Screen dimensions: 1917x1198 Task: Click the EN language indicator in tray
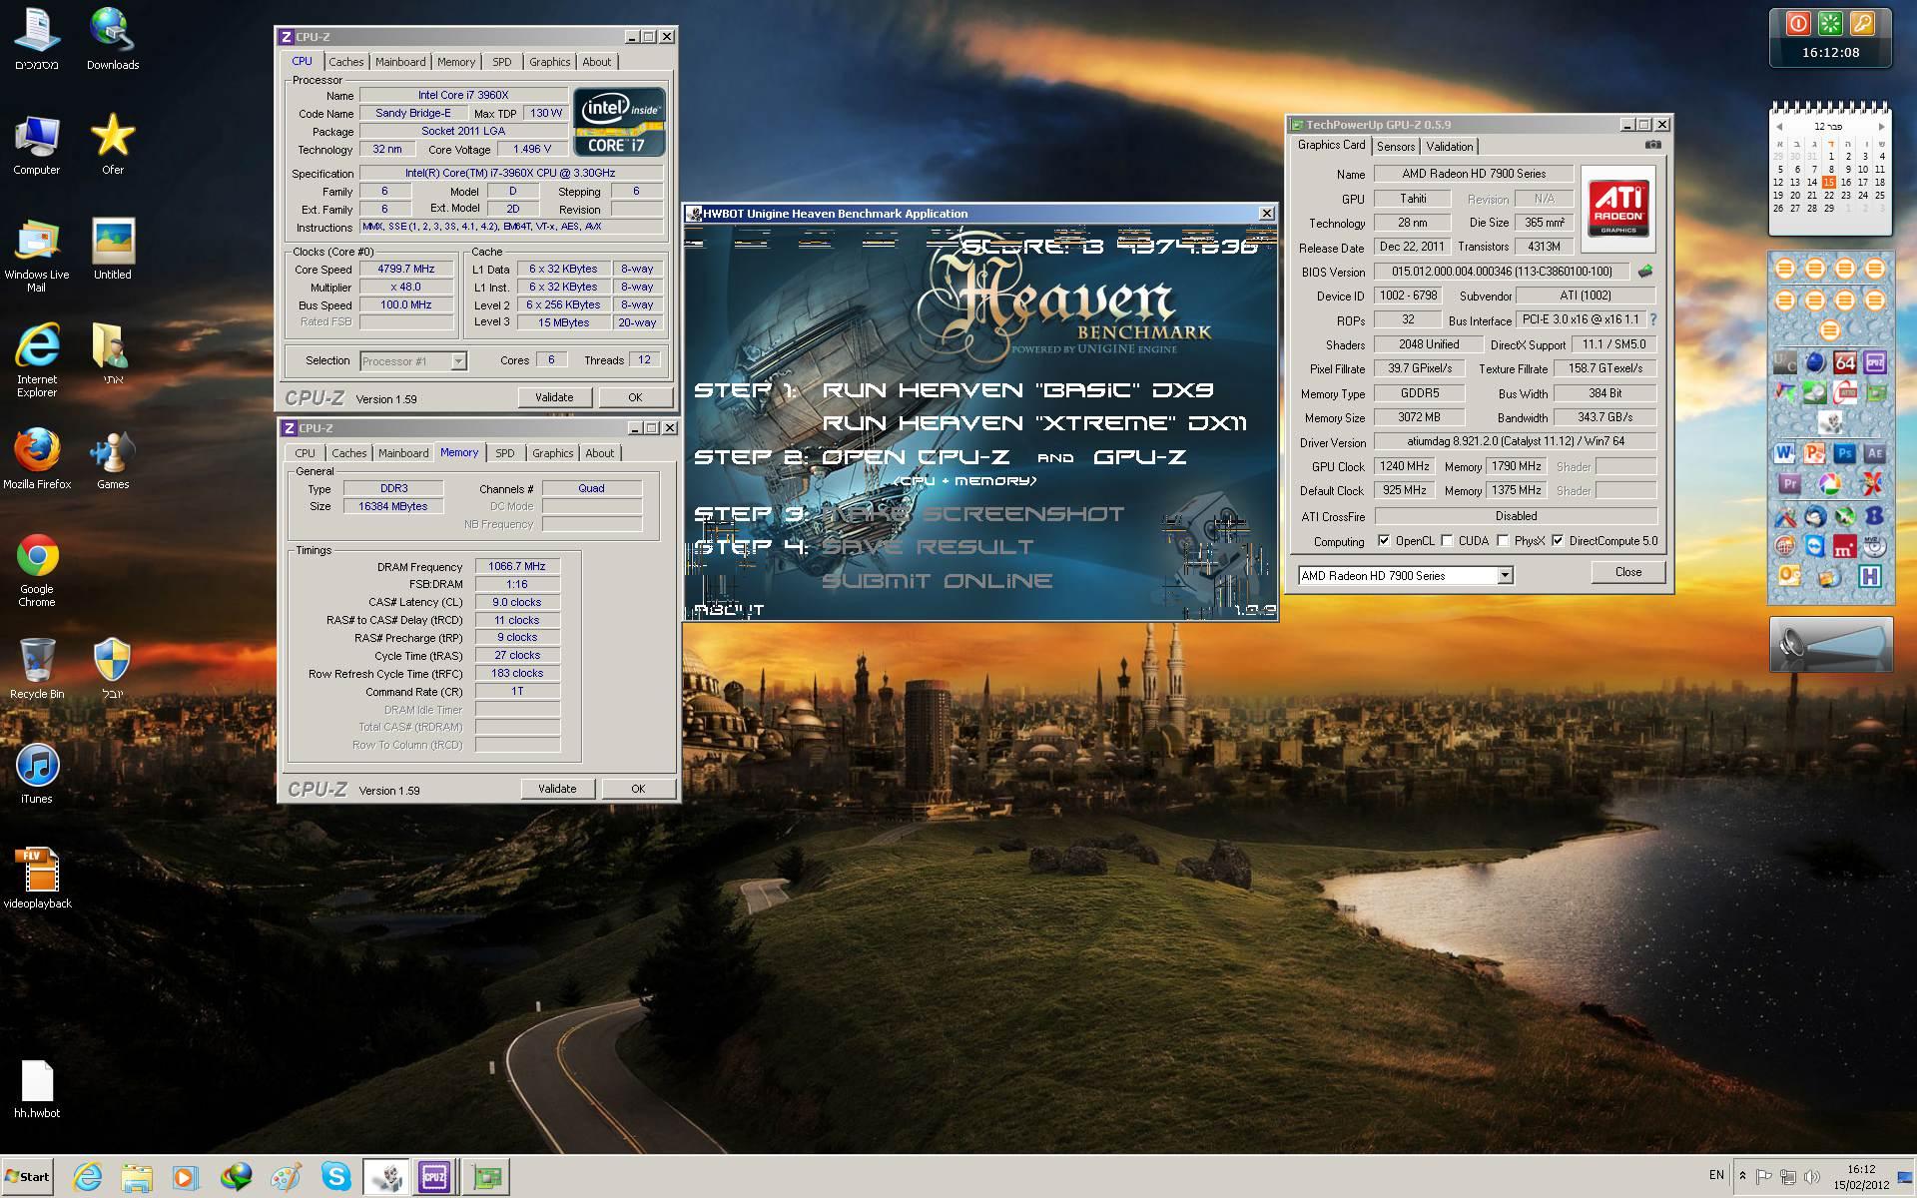point(1716,1175)
